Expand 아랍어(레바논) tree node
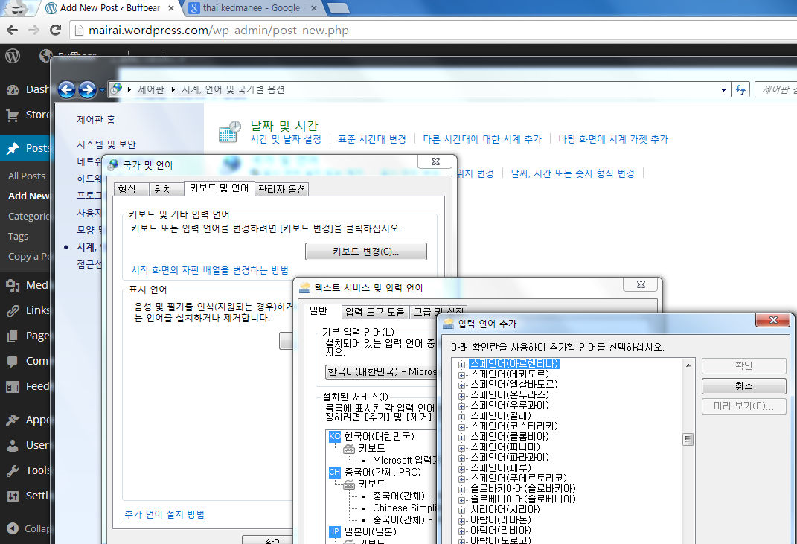 tap(461, 521)
